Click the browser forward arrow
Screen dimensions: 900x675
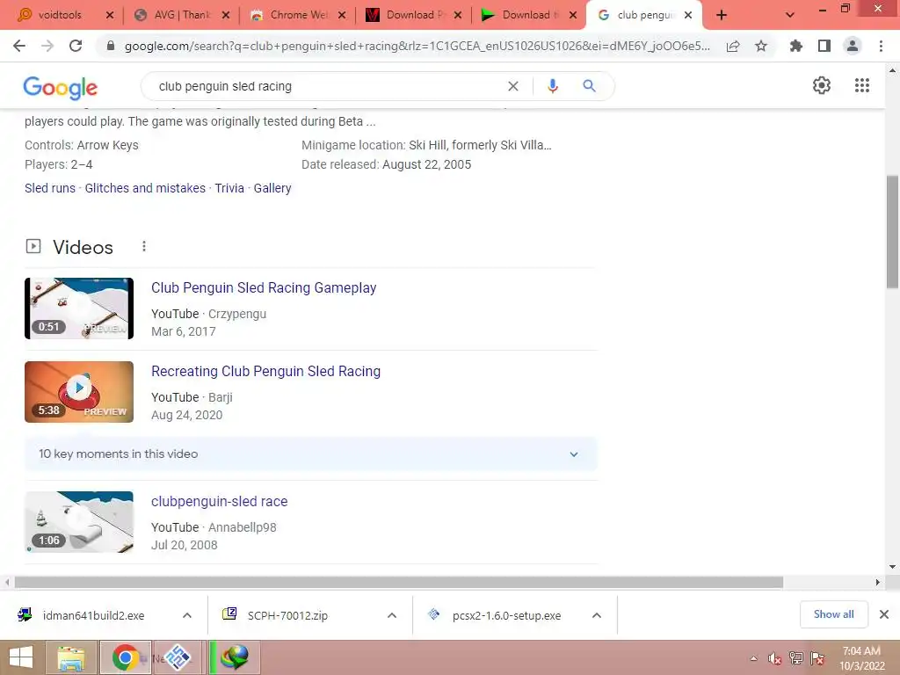[47, 46]
